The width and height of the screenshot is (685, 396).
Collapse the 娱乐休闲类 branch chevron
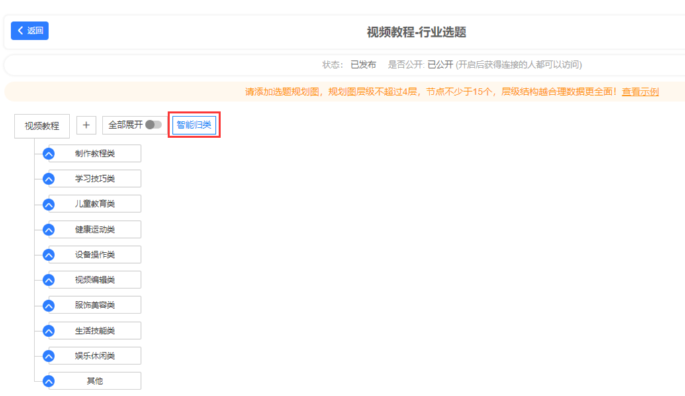click(48, 355)
